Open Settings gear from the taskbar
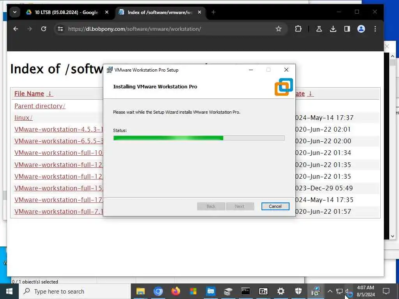399x299 pixels. (281, 291)
